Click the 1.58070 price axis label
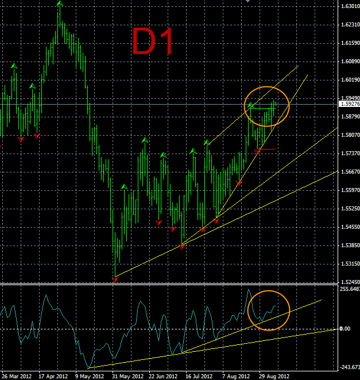 [x=350, y=135]
